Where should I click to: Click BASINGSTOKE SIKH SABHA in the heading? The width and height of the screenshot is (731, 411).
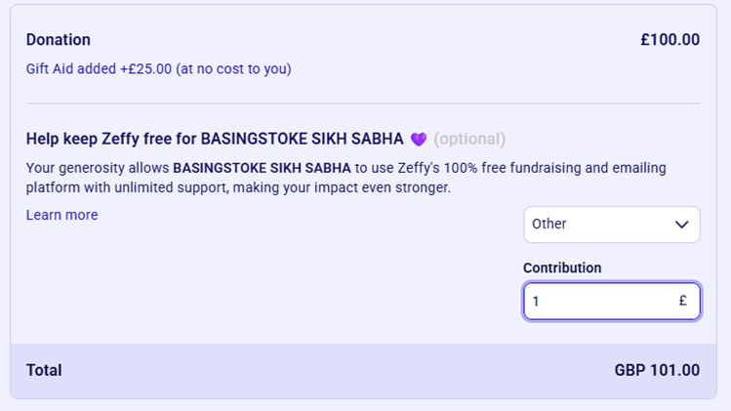(x=302, y=140)
